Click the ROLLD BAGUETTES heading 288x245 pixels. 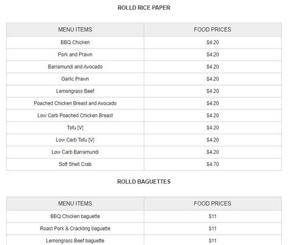144,182
